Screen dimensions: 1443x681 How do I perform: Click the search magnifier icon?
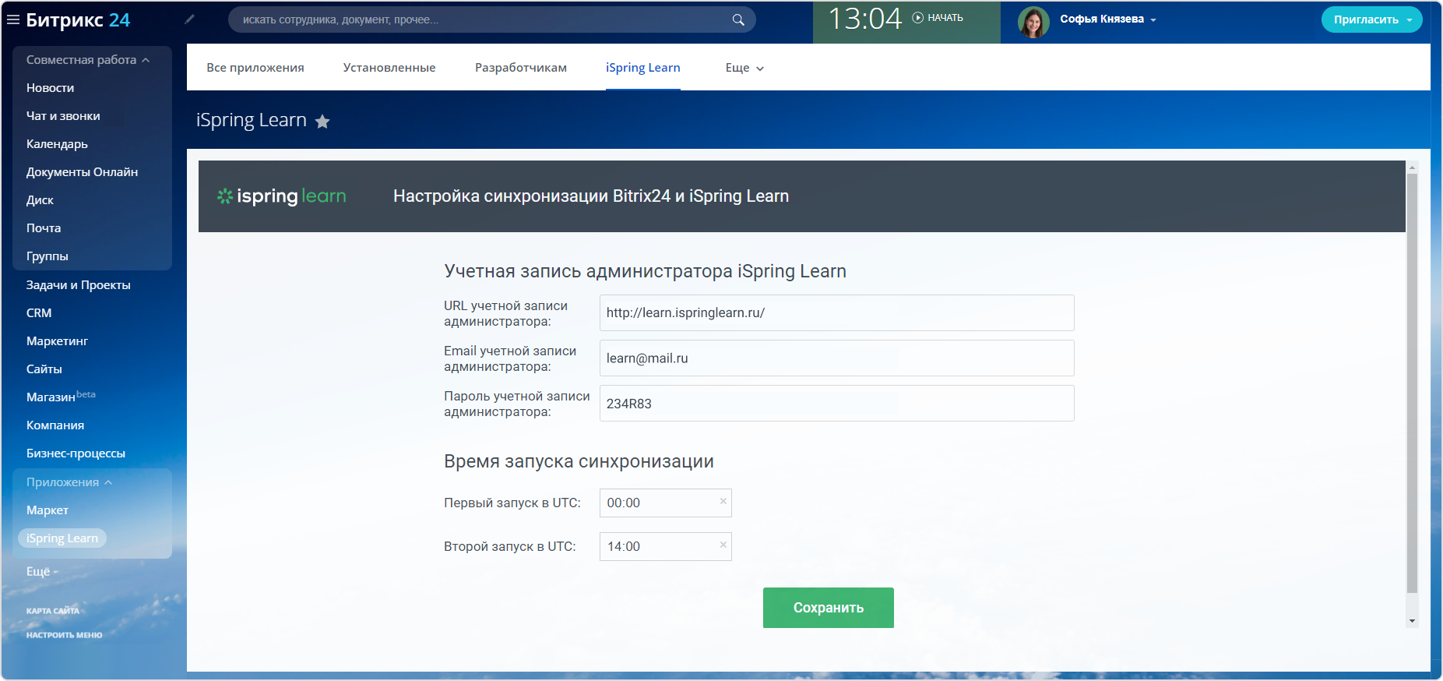click(x=738, y=19)
